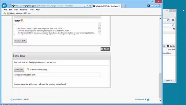Click the Twitter bird icon

(x=148, y=99)
